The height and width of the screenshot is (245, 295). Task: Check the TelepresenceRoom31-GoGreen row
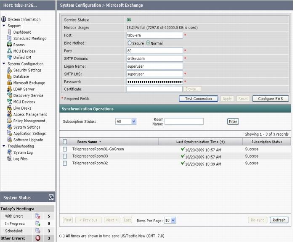[65, 149]
